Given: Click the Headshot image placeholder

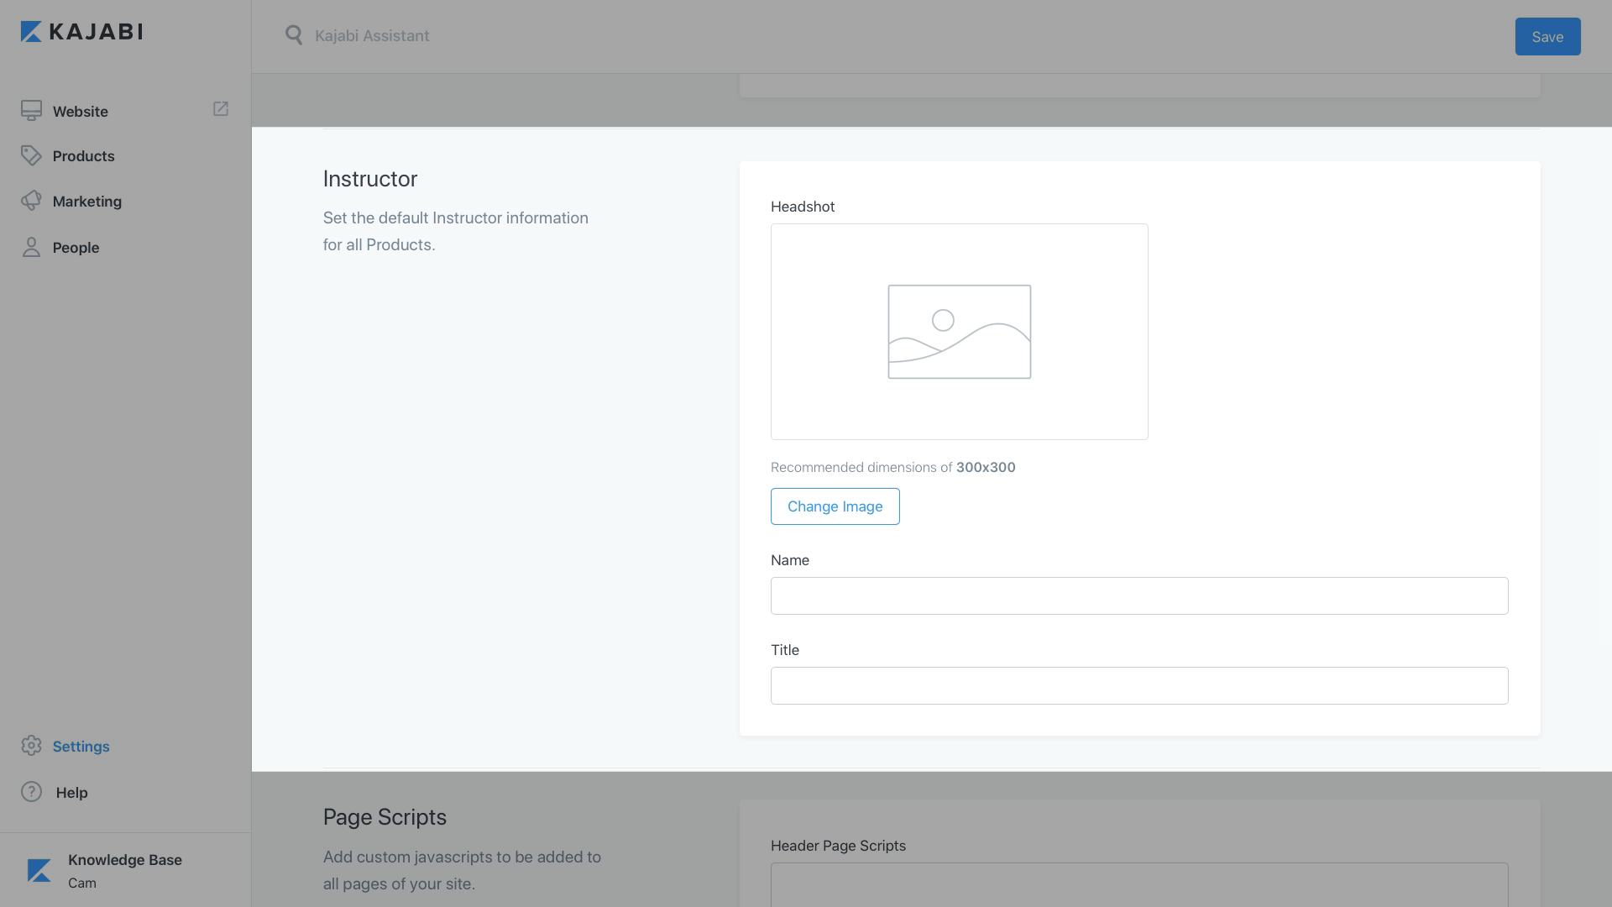Looking at the screenshot, I should [x=959, y=332].
